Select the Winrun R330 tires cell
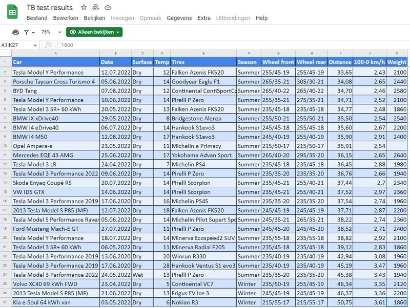This screenshot has width=410, height=308. (x=203, y=256)
